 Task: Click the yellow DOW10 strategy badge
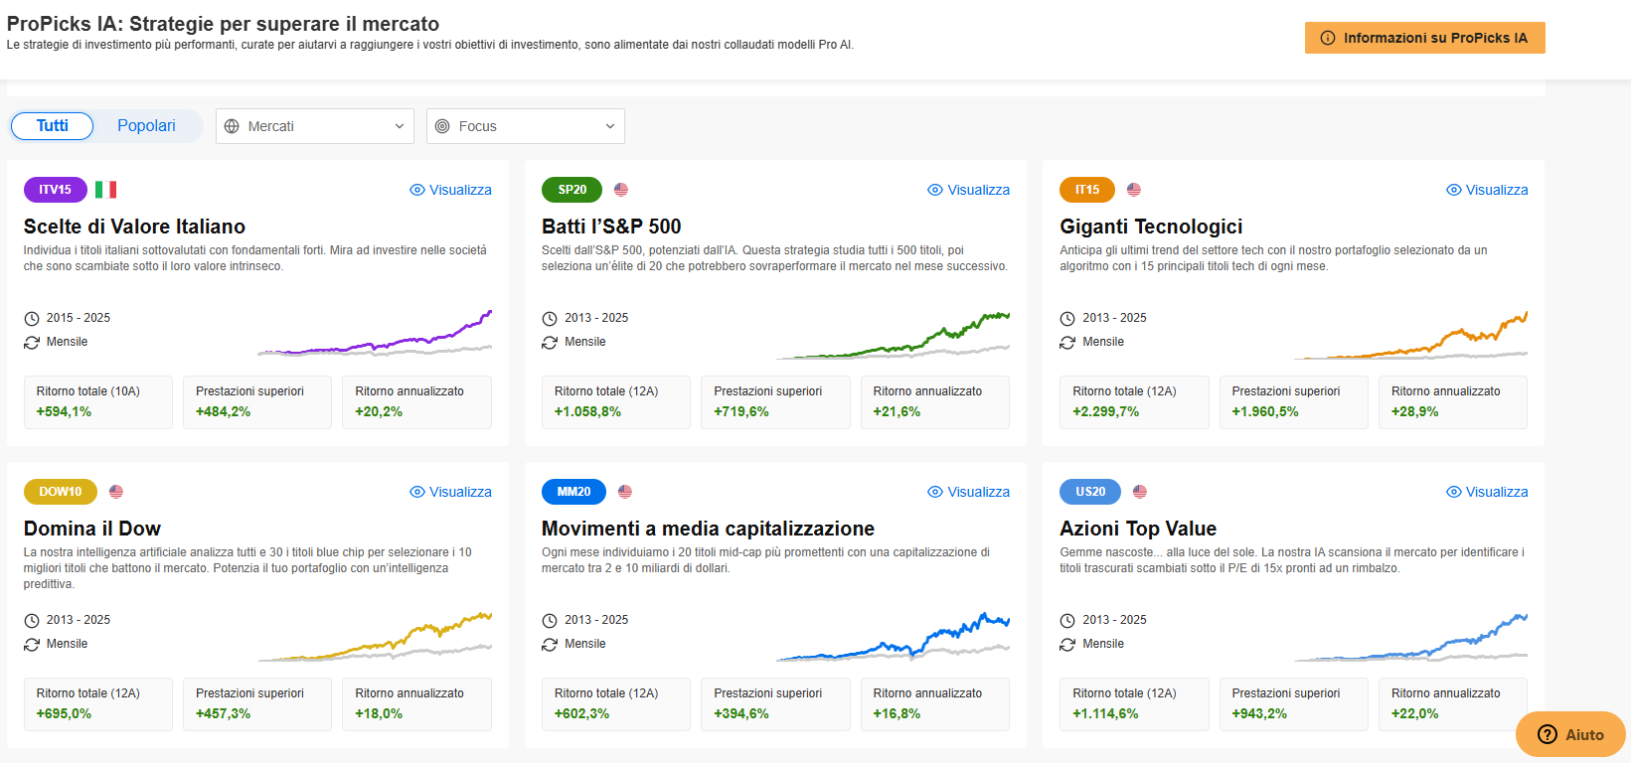pos(60,492)
